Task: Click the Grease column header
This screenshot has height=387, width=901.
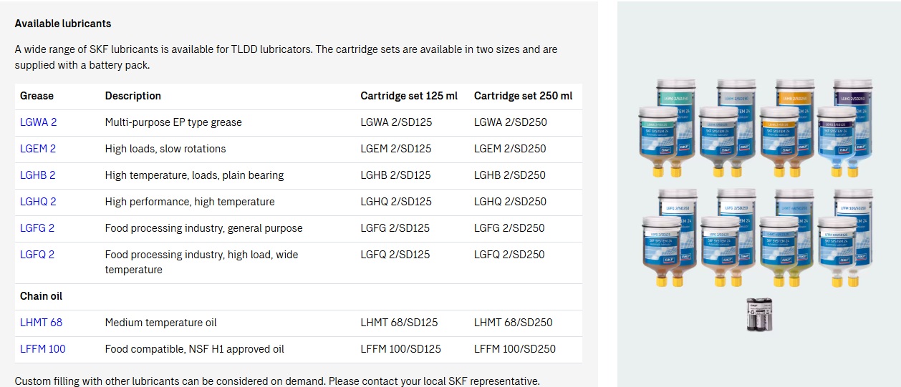Action: pos(37,96)
